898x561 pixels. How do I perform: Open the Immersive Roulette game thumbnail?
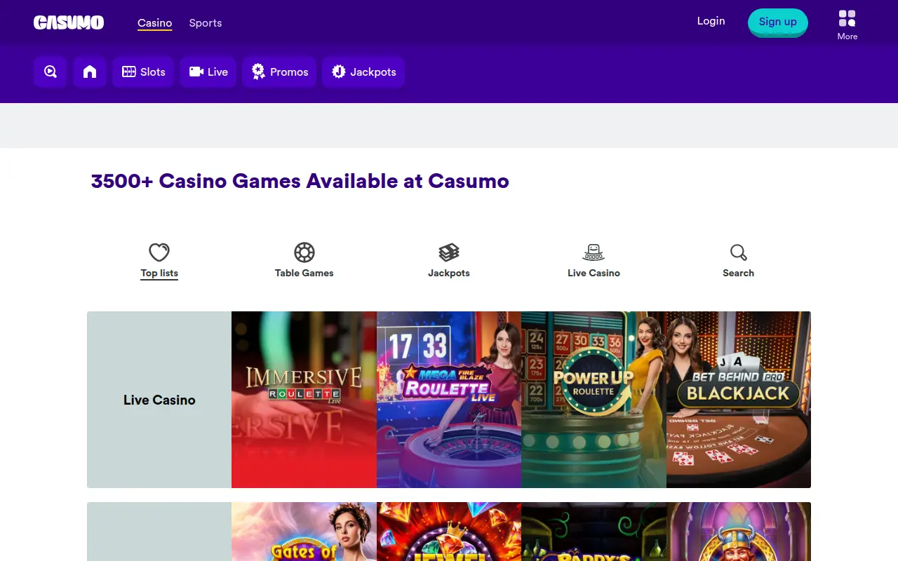click(304, 400)
